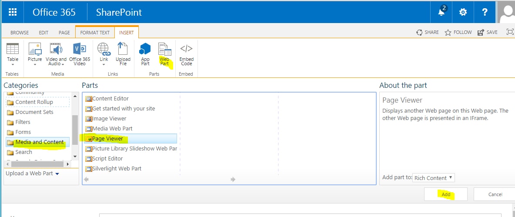Share this page with the SHARE button

(427, 32)
